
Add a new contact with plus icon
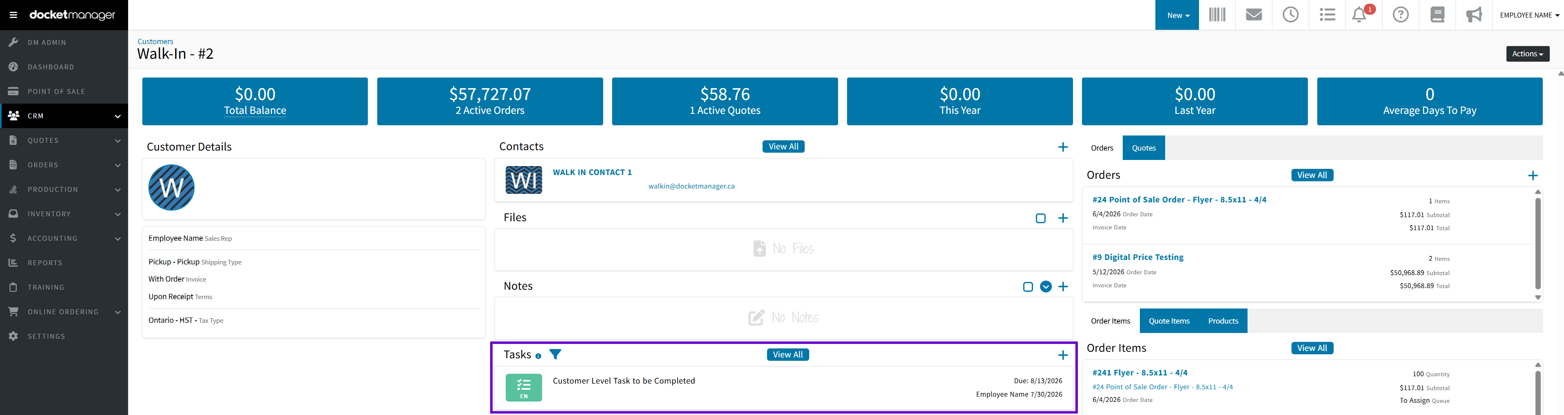coord(1062,147)
